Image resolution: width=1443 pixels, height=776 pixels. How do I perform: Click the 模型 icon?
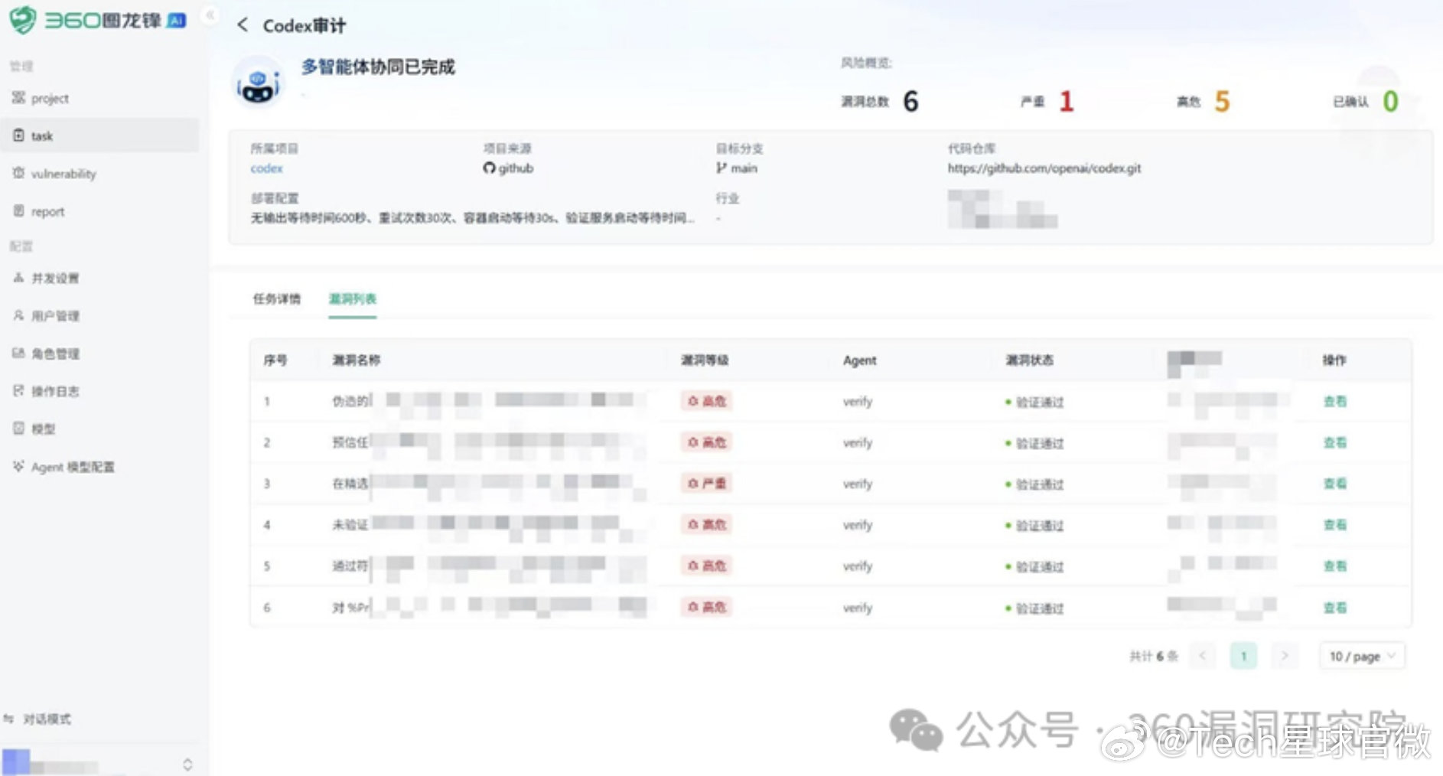(18, 428)
